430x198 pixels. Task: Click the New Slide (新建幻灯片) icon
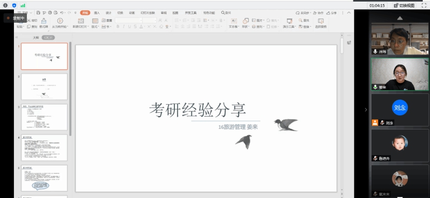[x=81, y=21]
